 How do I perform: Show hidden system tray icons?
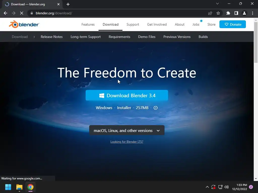click(207, 187)
